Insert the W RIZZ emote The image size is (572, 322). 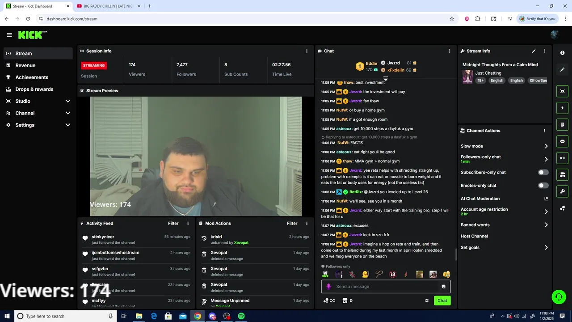(325, 275)
